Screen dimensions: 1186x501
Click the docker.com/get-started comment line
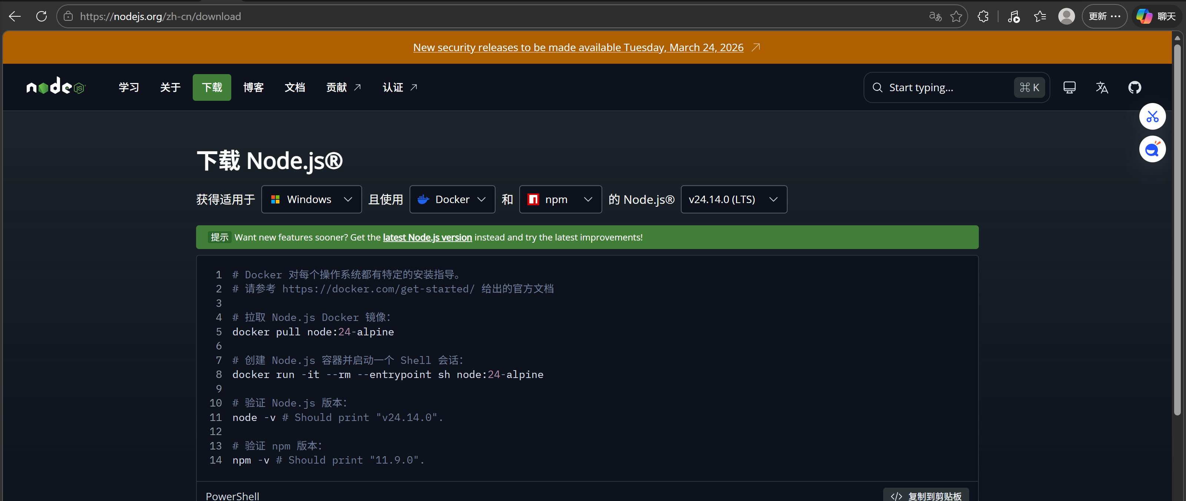(x=393, y=289)
